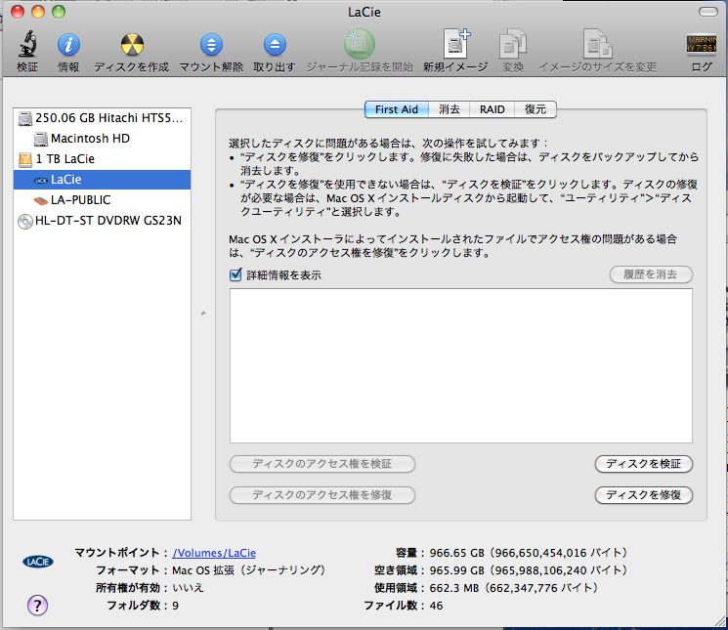Switch to the 消去 tab
Image resolution: width=728 pixels, height=630 pixels.
tap(449, 109)
